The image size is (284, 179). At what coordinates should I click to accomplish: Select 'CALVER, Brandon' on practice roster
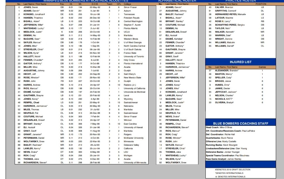coord(224,7)
